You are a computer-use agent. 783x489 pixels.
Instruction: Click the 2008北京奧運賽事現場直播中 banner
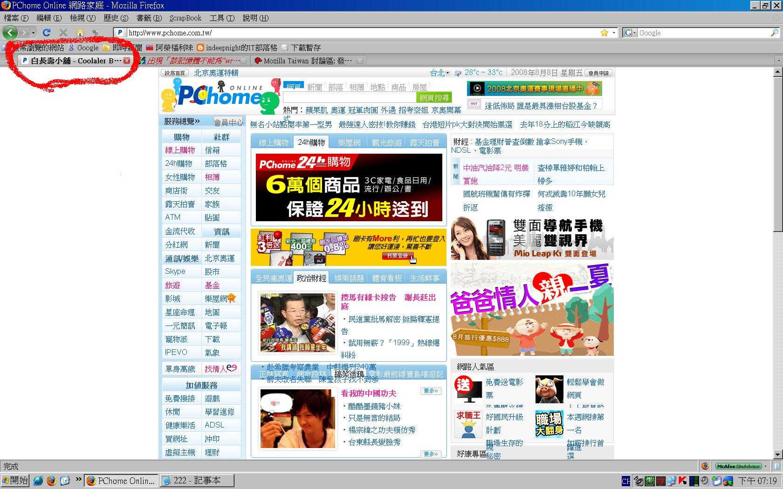534,88
